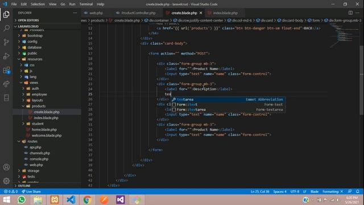Image resolution: width=364 pixels, height=205 pixels.
Task: Click the Explorer more actions ellipsis
Action: pos(75,13)
